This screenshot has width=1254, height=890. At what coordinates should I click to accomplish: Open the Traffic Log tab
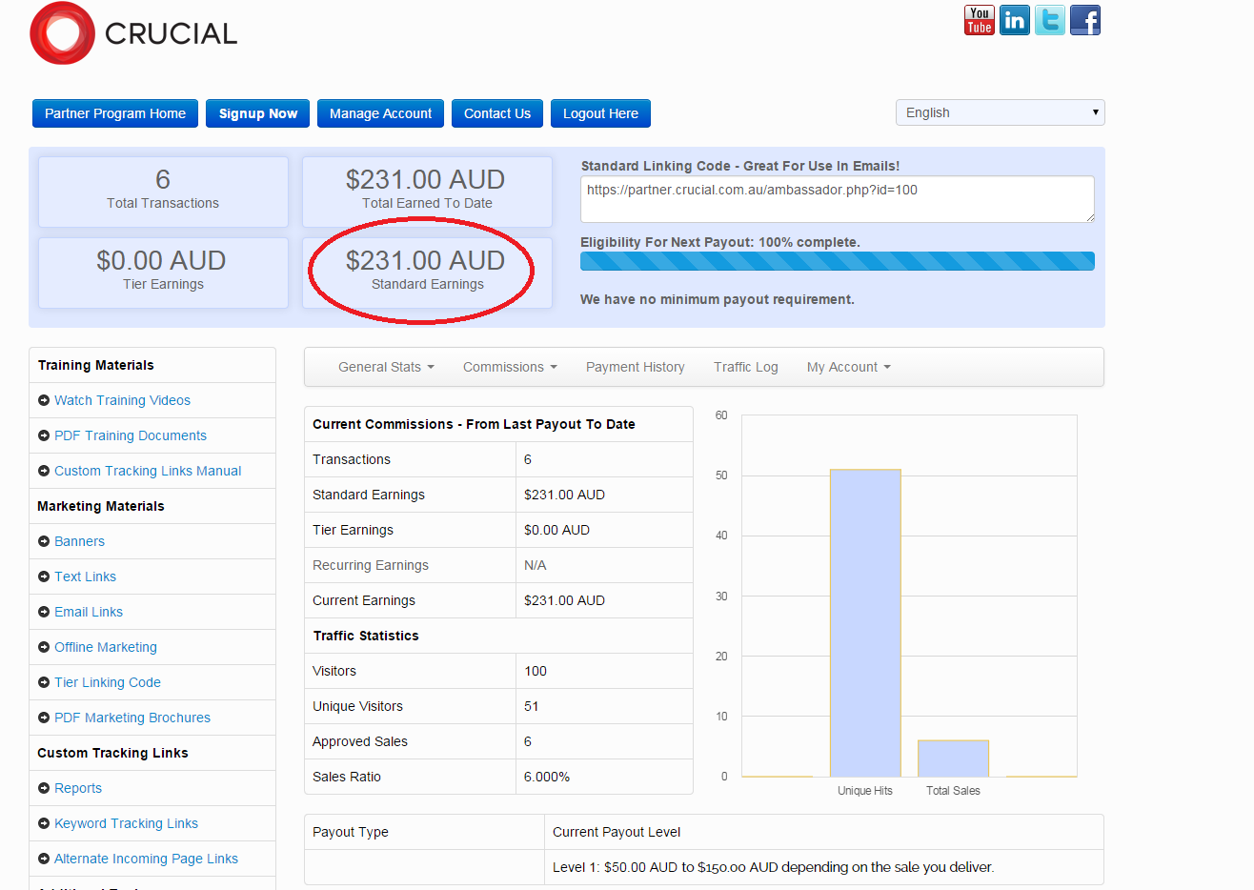pos(746,367)
